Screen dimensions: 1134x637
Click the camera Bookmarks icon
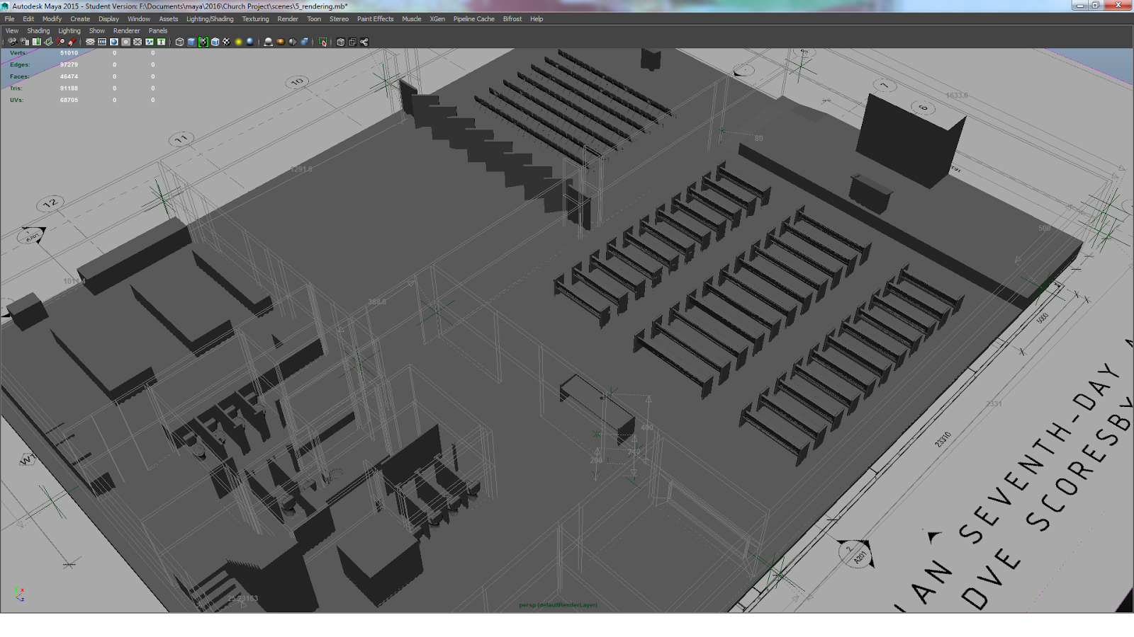coord(36,42)
